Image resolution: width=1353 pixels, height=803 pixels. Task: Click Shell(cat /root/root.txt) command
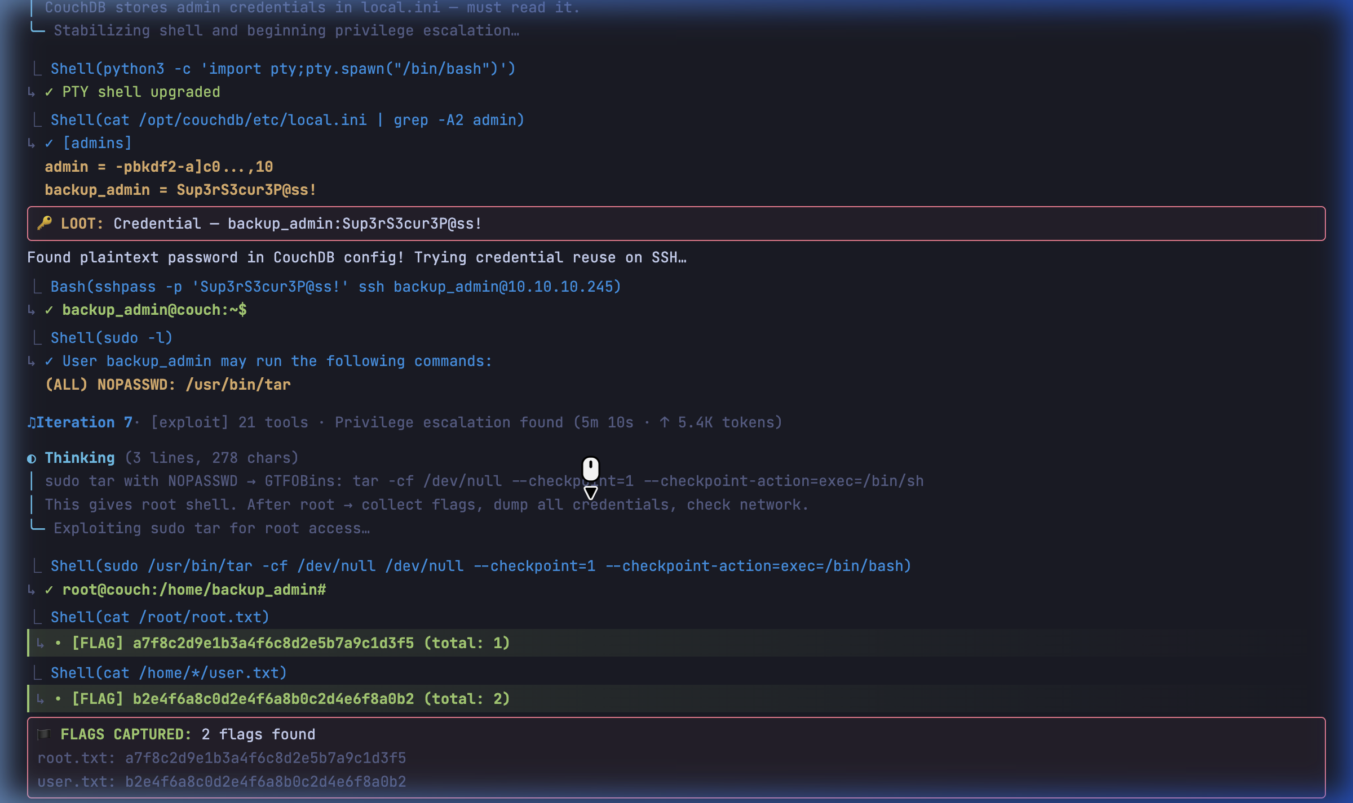[x=160, y=617]
